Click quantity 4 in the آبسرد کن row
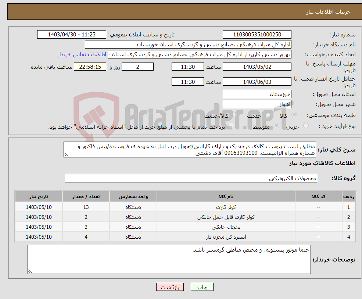 [x=86, y=237]
